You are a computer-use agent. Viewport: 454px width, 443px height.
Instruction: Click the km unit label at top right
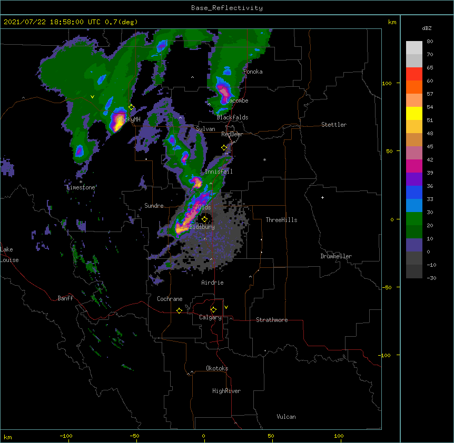click(x=392, y=22)
